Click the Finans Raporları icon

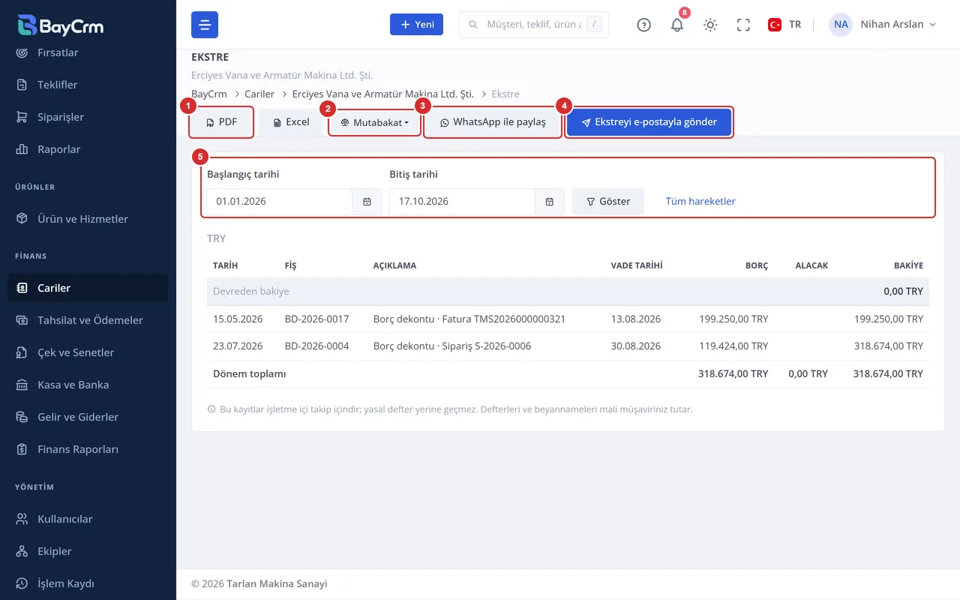(22, 449)
